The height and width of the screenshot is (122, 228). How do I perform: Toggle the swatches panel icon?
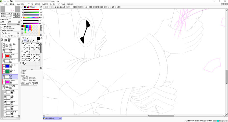pos(33,7)
